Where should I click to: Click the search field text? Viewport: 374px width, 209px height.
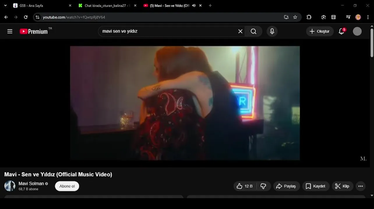(120, 31)
